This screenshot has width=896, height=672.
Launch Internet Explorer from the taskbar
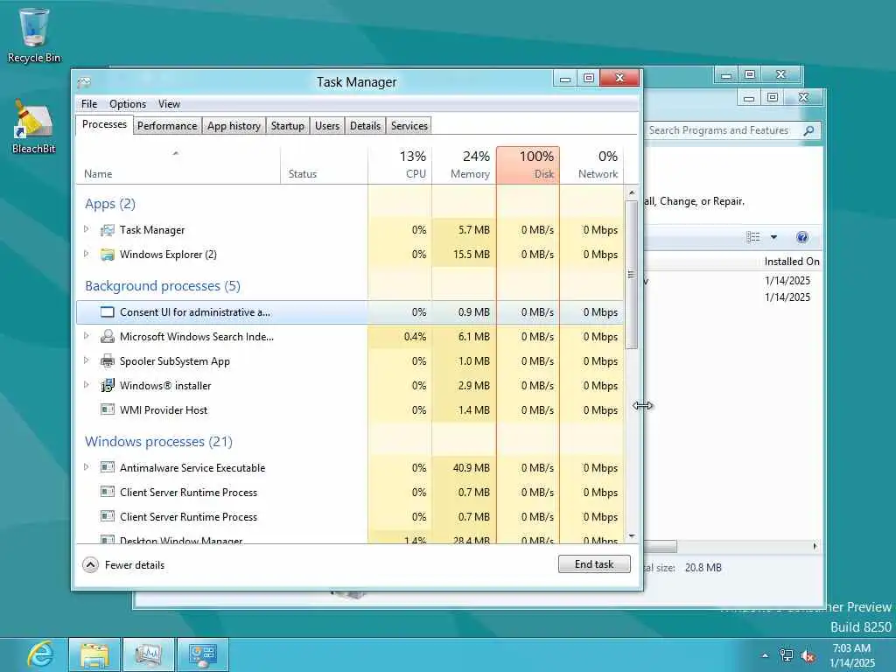click(40, 654)
